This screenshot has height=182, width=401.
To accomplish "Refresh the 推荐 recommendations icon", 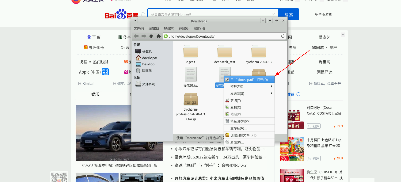I will coord(298,94).
